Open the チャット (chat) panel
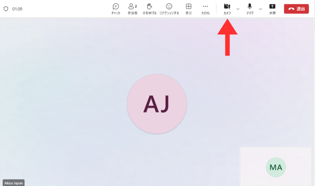The height and width of the screenshot is (186, 315). tap(116, 9)
